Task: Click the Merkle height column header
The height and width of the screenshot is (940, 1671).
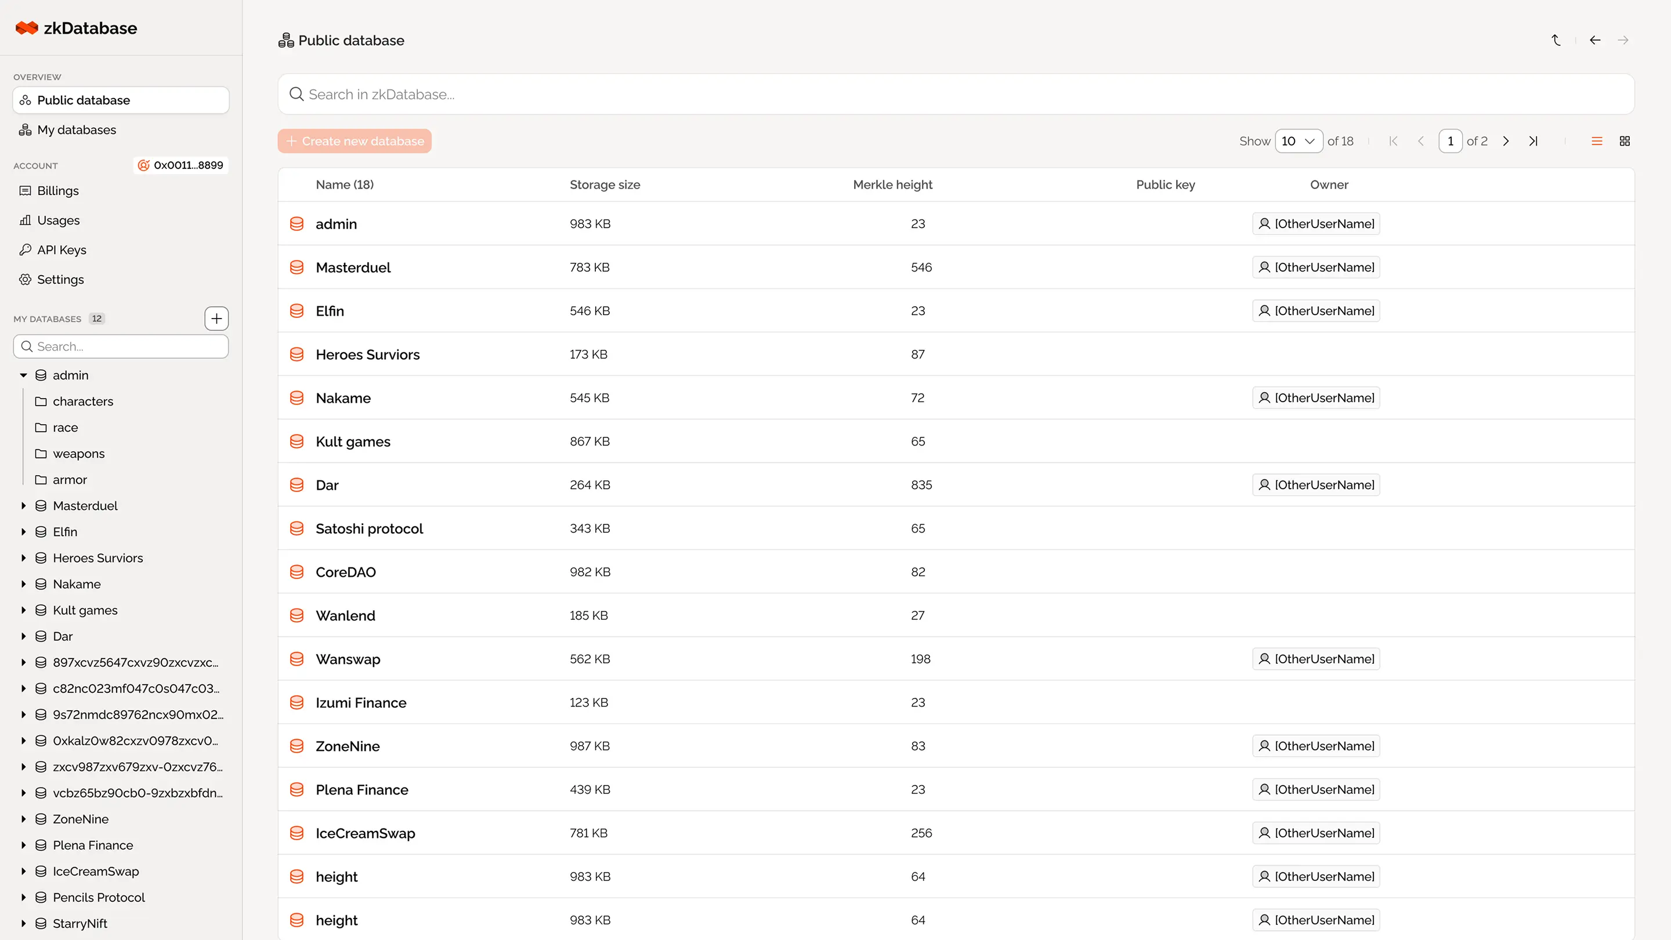Action: click(x=892, y=185)
